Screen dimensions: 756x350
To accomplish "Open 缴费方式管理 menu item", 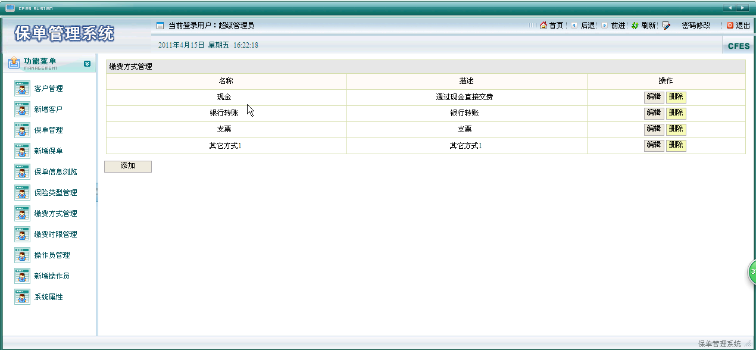I will (55, 214).
